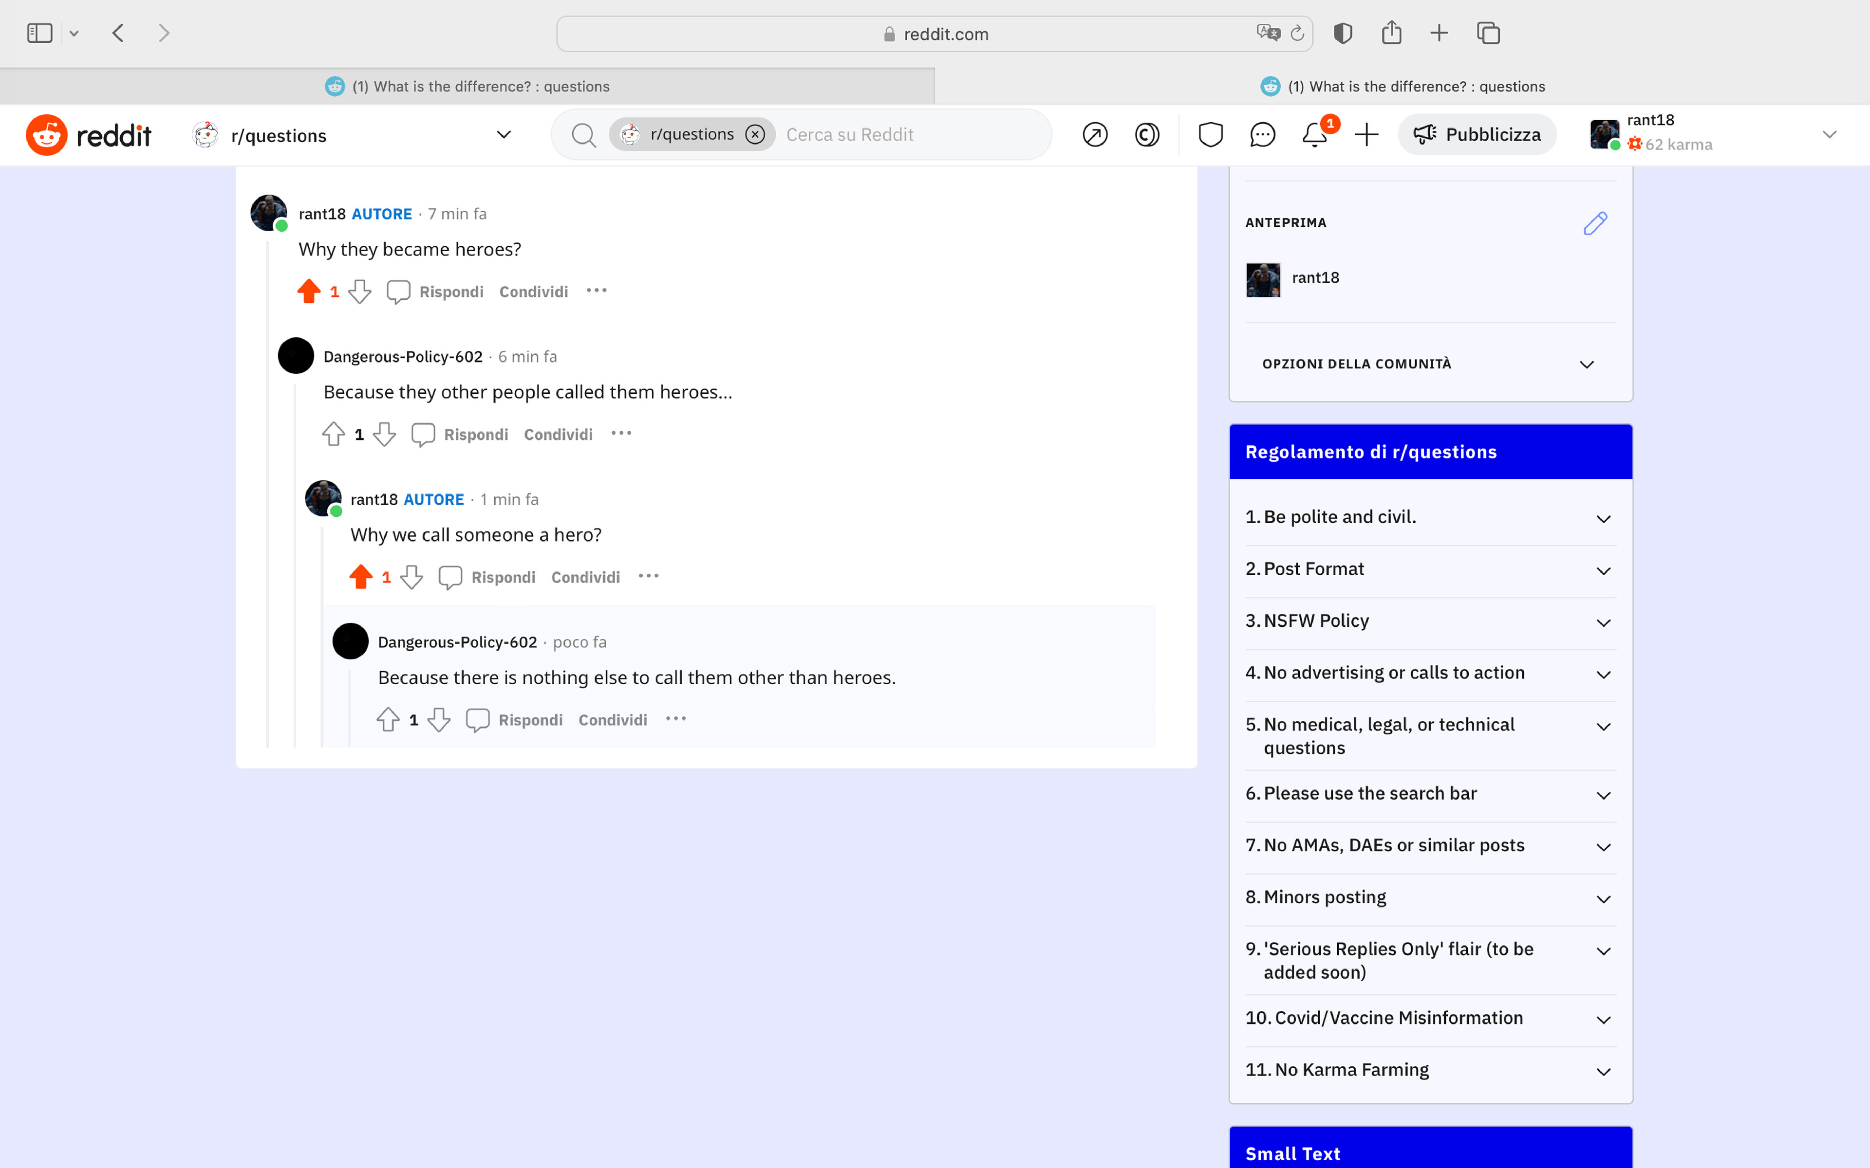The image size is (1870, 1168).
Task: Open more options on 'Why we call someone a hero?'
Action: pyautogui.click(x=648, y=576)
